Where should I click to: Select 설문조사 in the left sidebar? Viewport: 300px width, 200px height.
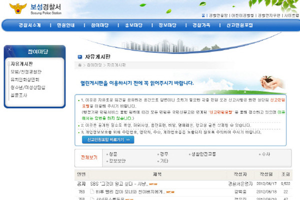click(x=19, y=95)
